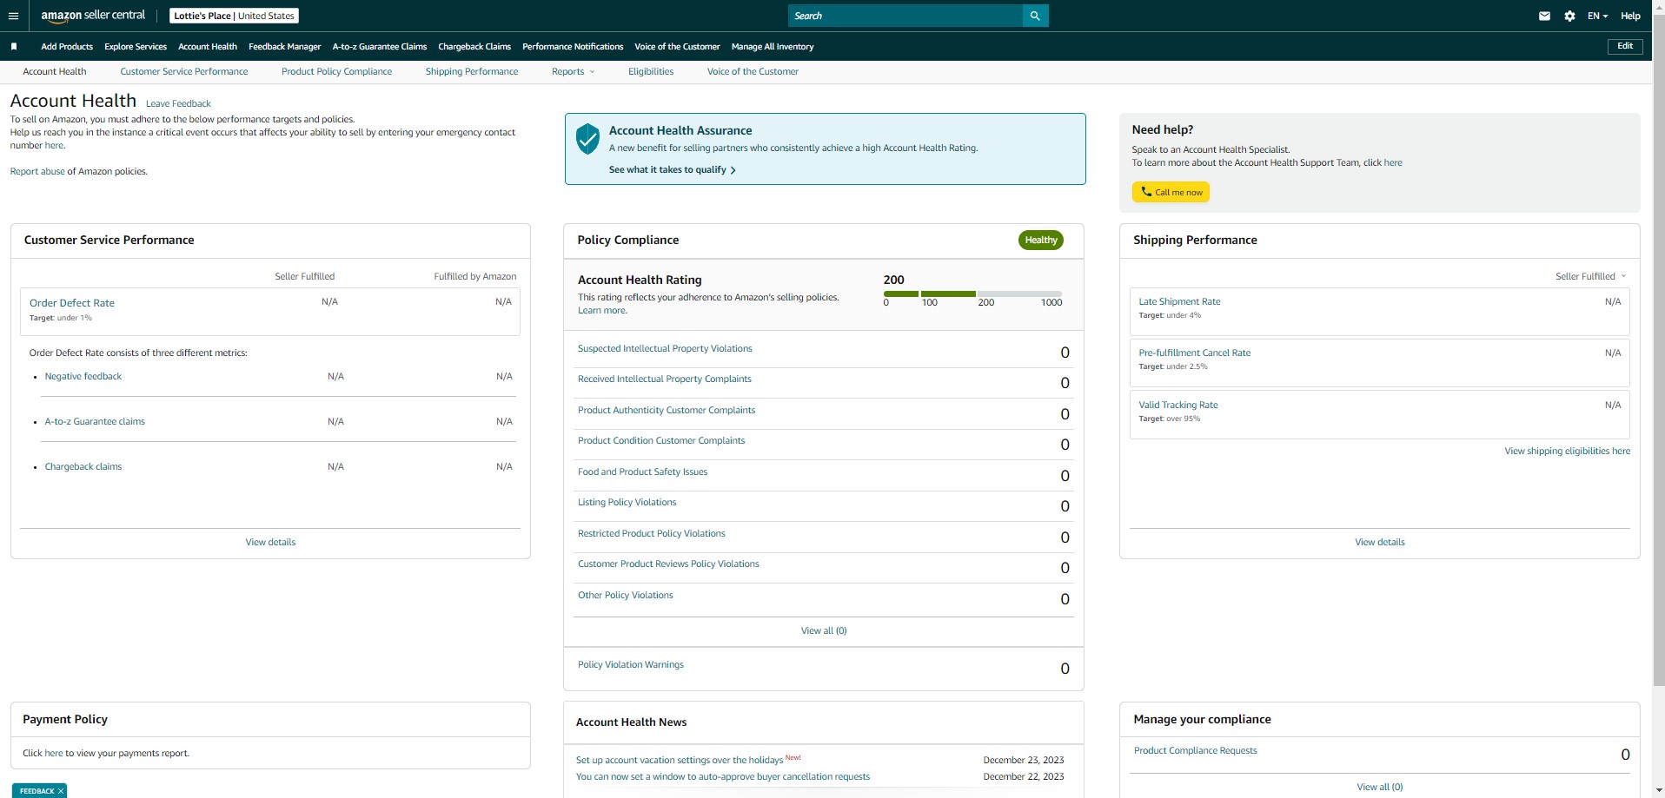This screenshot has width=1665, height=798.
Task: Expand See what it takes to qualify
Action: (672, 170)
